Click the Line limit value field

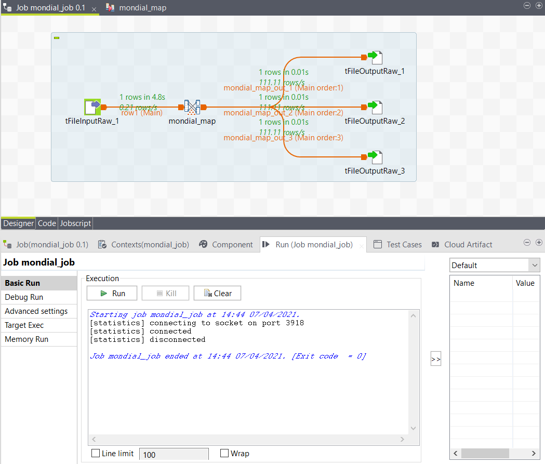174,455
